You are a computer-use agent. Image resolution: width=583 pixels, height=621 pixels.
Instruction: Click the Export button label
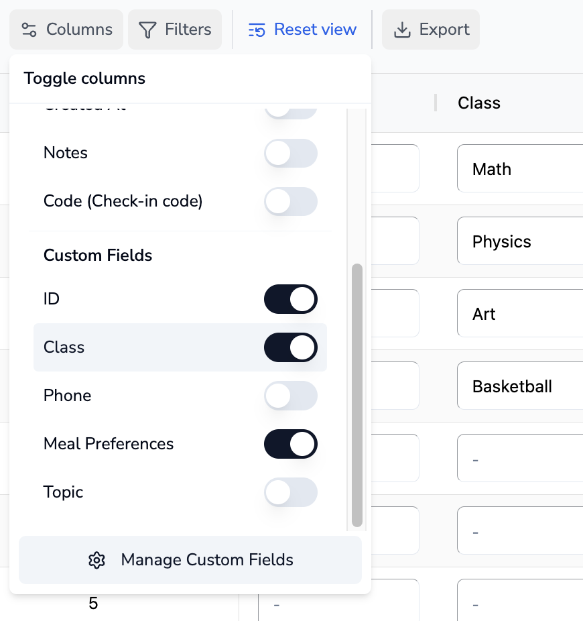(444, 30)
